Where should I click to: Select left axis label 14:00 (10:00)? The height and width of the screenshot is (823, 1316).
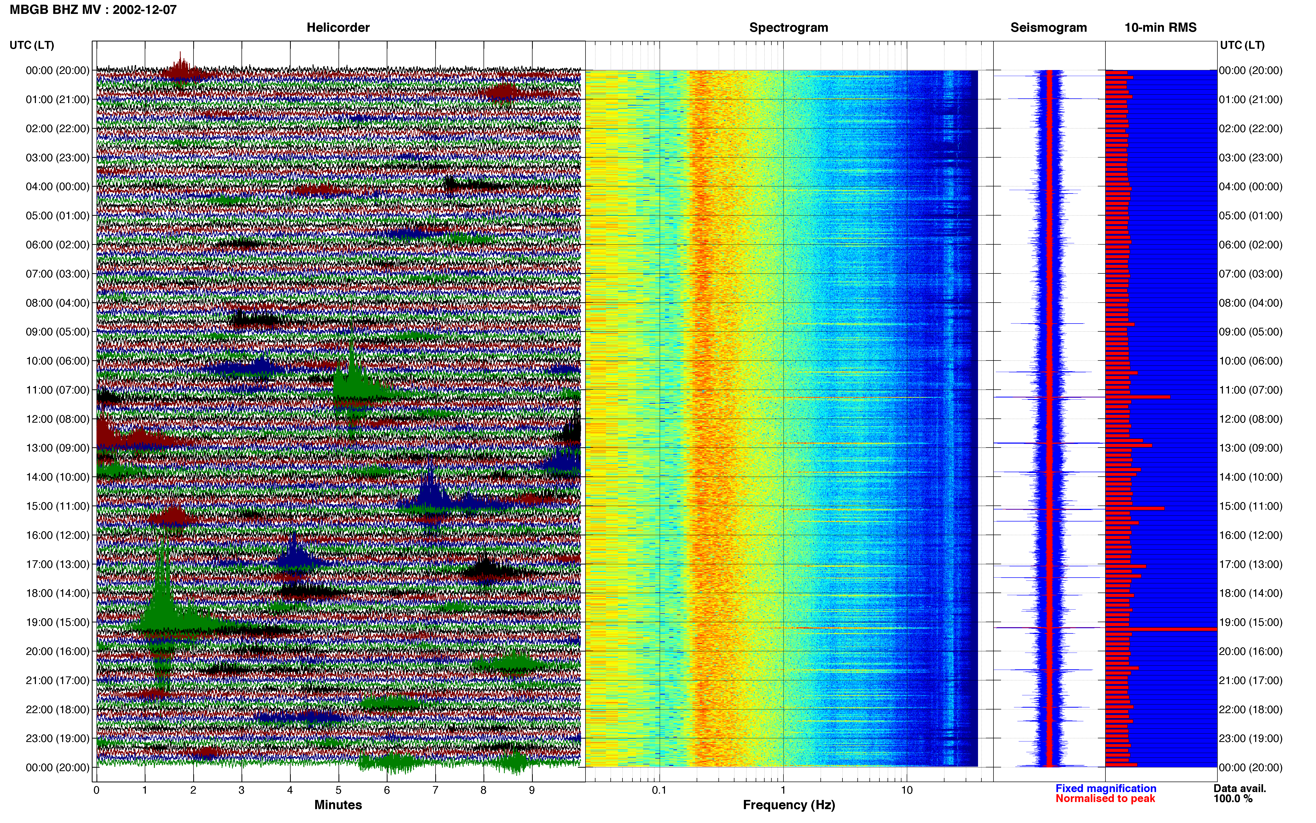click(x=58, y=477)
